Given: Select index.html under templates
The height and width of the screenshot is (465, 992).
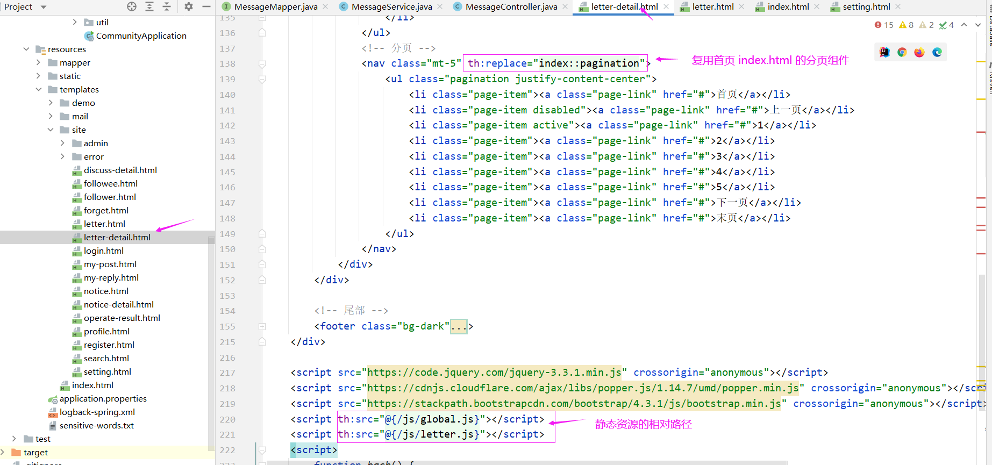Looking at the screenshot, I should 87,385.
